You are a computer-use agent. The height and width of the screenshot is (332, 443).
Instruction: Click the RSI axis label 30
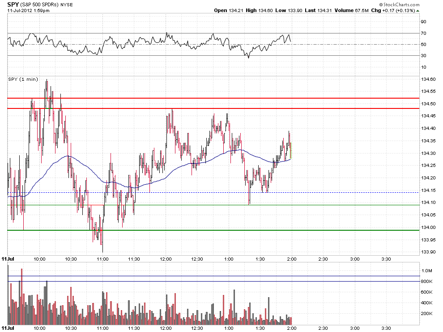coord(423,56)
